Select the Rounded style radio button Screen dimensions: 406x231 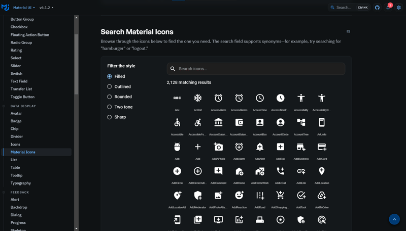[110, 97]
